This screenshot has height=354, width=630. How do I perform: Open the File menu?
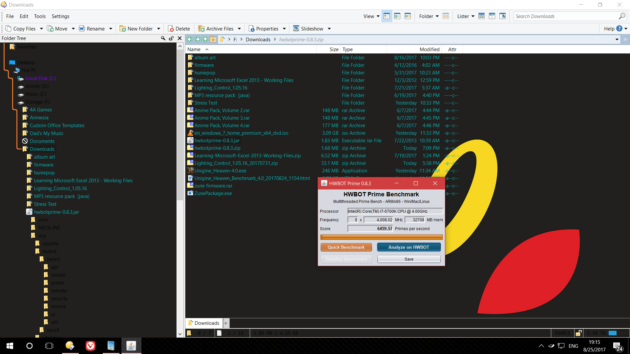pyautogui.click(x=10, y=16)
